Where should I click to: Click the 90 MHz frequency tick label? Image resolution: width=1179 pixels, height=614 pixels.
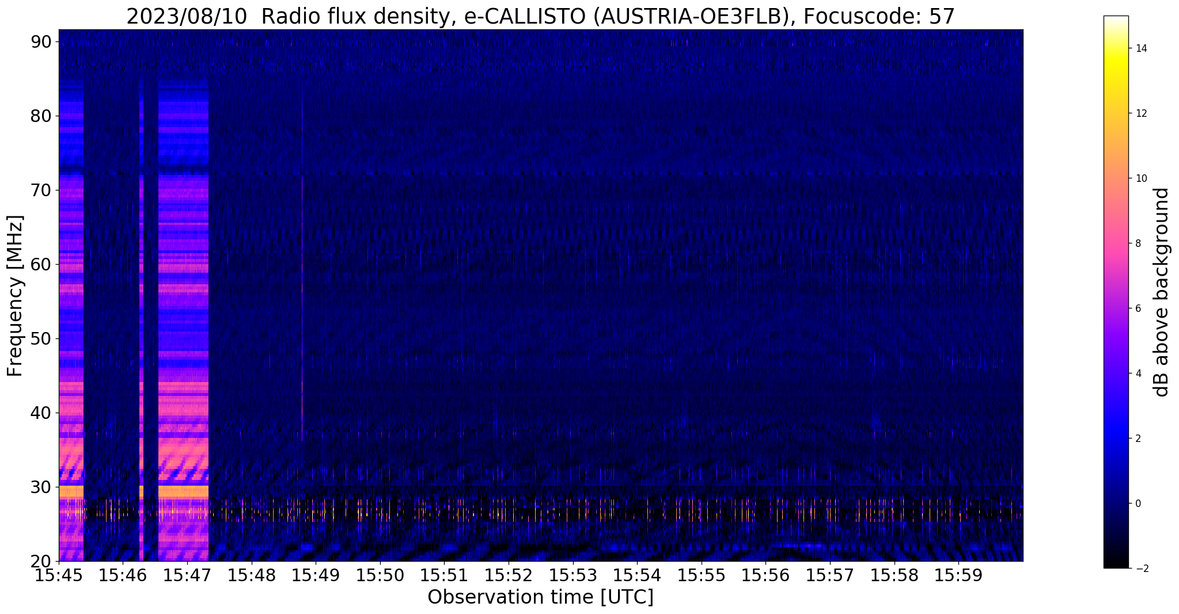click(40, 41)
